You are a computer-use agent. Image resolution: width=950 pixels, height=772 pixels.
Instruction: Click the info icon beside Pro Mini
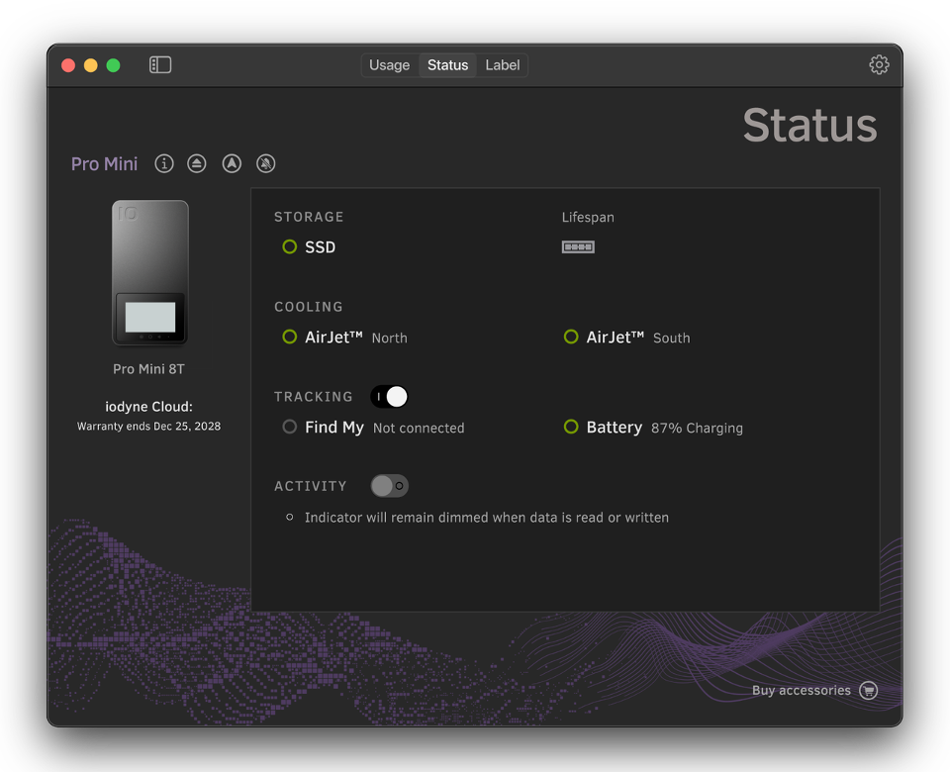point(164,163)
